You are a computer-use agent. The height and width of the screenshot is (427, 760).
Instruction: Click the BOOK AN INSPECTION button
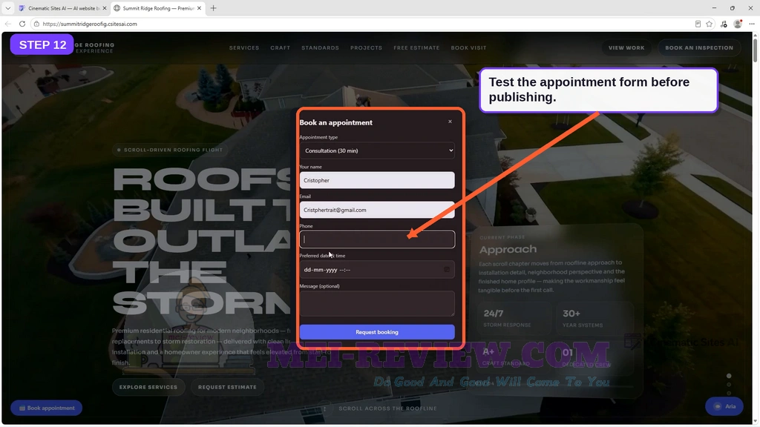699,48
